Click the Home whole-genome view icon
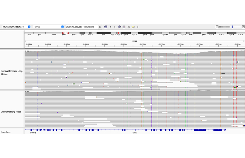The height and width of the screenshot is (158, 245). pyautogui.click(x=106, y=27)
